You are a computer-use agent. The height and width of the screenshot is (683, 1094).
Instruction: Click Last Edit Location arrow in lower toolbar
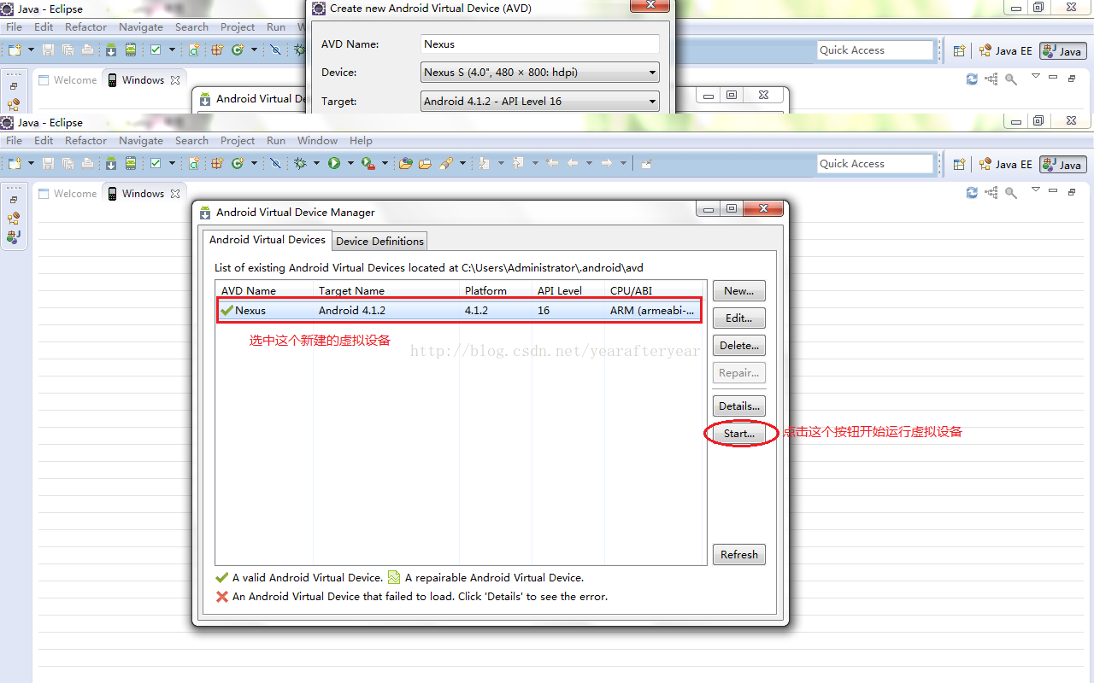552,163
